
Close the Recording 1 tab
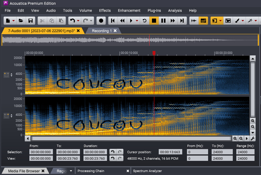(115, 31)
